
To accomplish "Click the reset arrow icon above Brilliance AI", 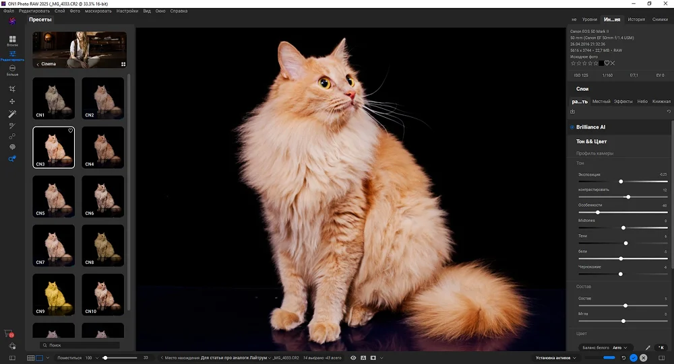I will click(668, 112).
